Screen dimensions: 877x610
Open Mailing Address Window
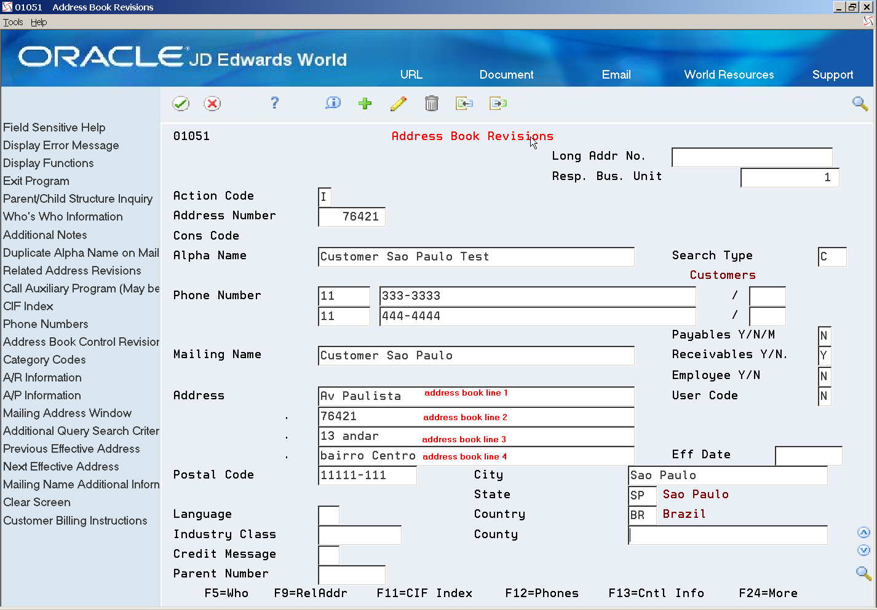pos(67,413)
